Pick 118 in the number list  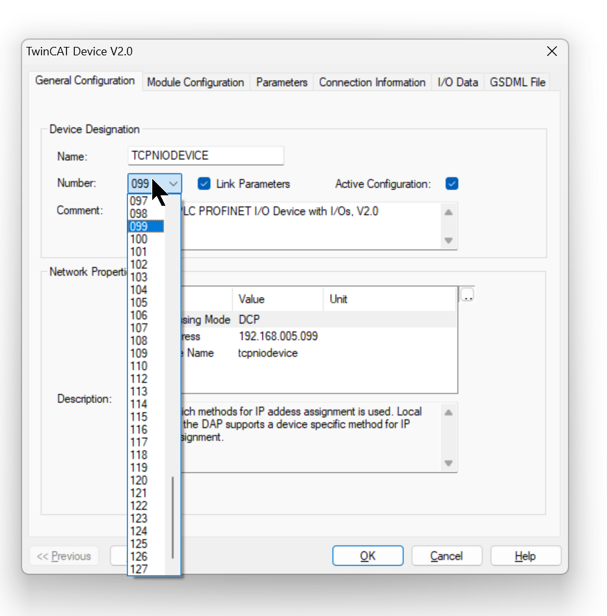click(x=146, y=455)
